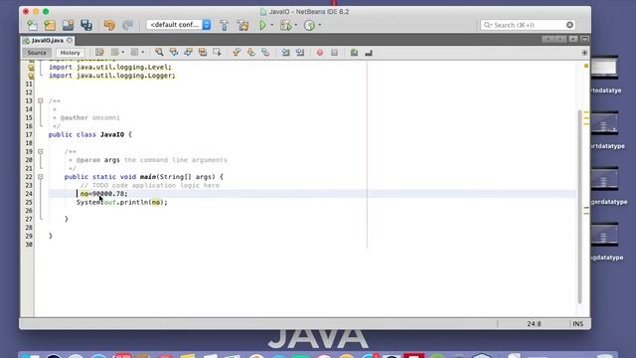The height and width of the screenshot is (358, 636).
Task: Toggle Highlight Search in editor toolbar
Action: point(203,53)
